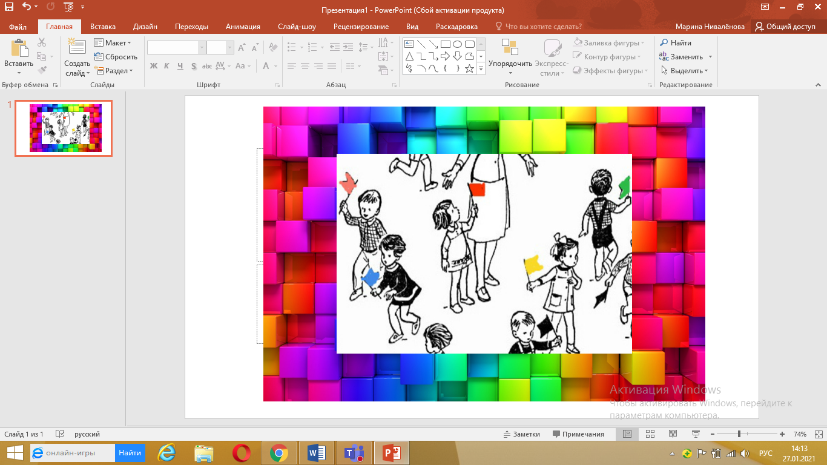Image resolution: width=827 pixels, height=465 pixels.
Task: Expand the shapes gallery more button
Action: 481,68
